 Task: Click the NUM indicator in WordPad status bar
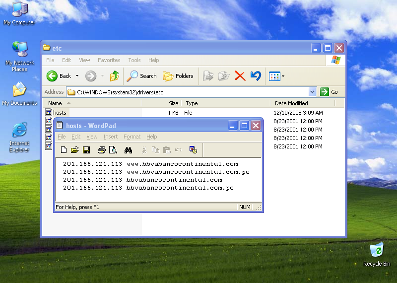click(x=245, y=207)
